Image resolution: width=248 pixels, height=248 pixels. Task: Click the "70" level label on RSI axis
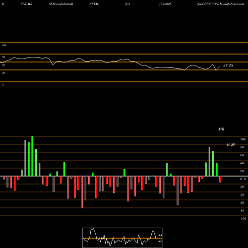tap(3, 57)
